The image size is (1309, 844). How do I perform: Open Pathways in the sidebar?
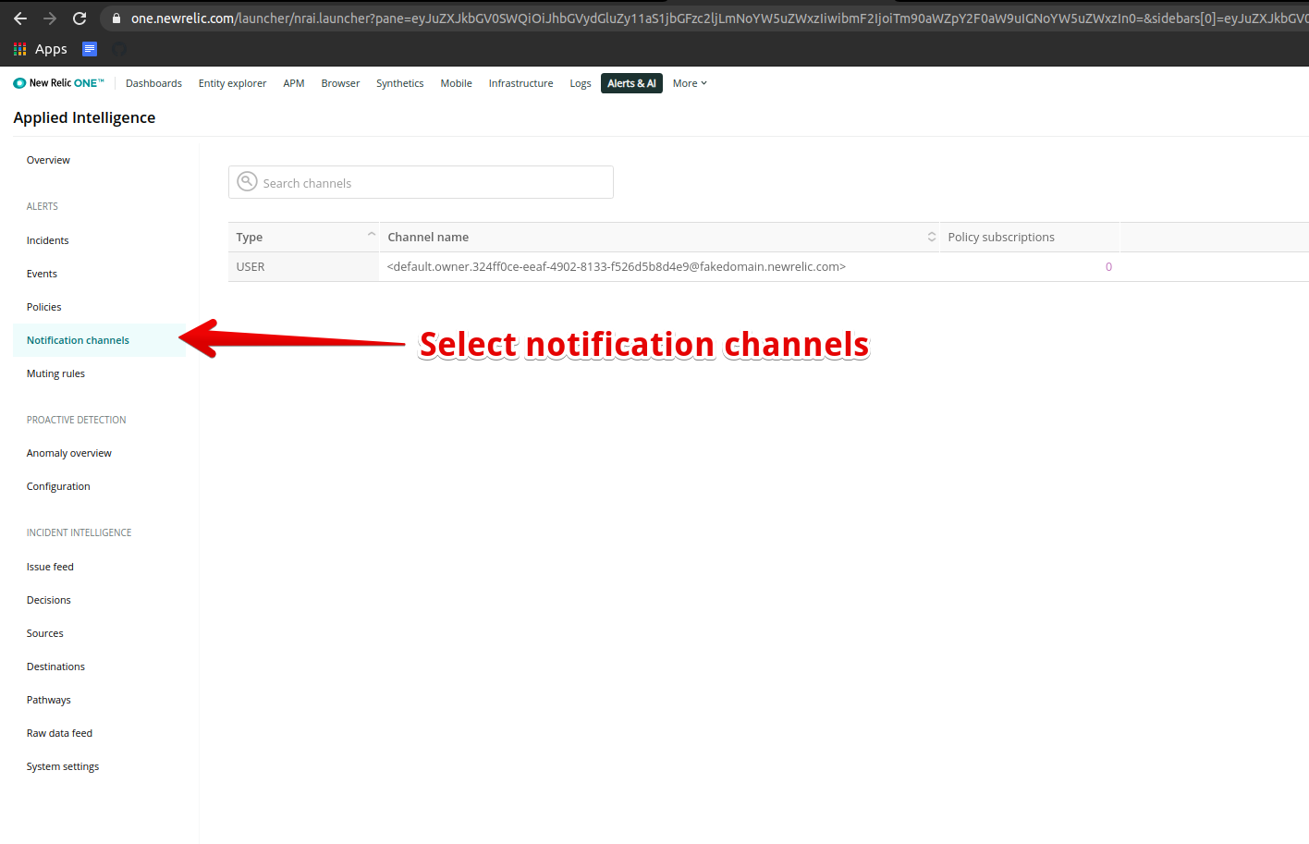(49, 700)
